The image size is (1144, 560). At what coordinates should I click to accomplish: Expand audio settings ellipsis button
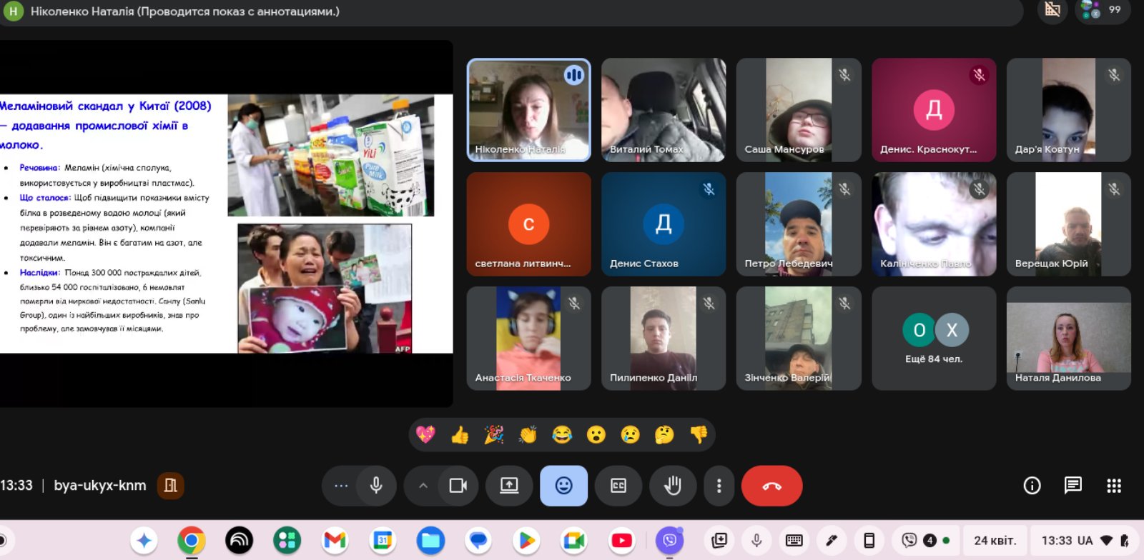click(x=341, y=486)
